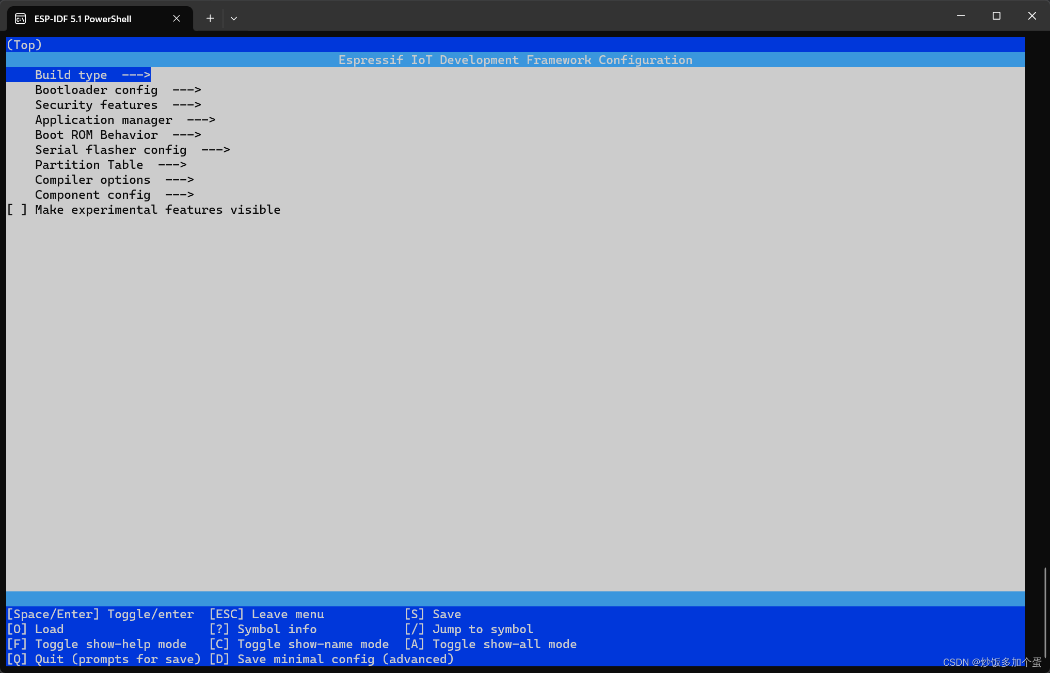Click the Espressif IoT Development Framework Configuration title
The width and height of the screenshot is (1050, 673).
point(515,60)
